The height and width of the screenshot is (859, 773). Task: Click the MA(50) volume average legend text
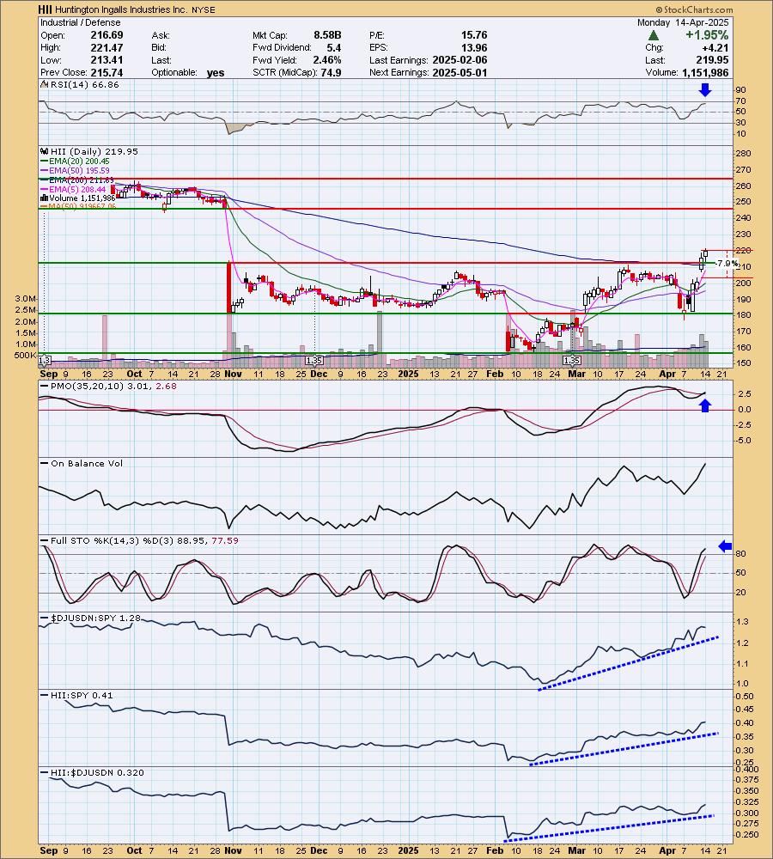pos(82,206)
